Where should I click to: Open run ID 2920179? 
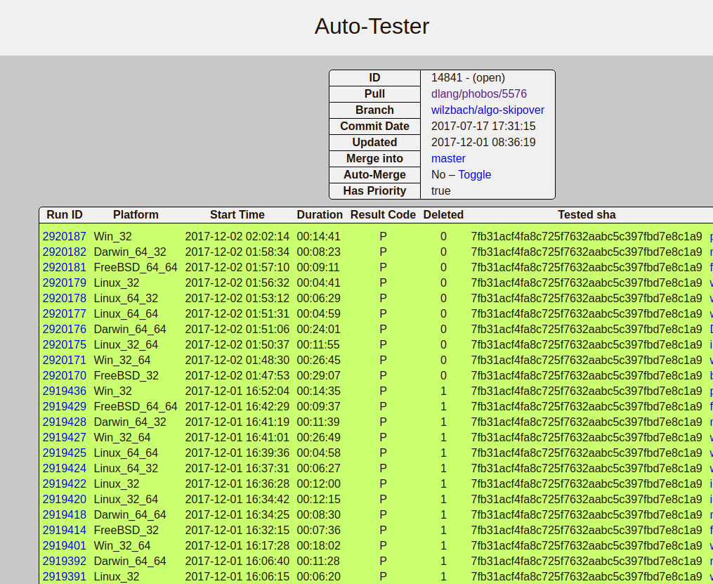(65, 283)
